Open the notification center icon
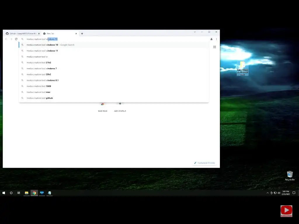This screenshot has width=299, height=224. pos(294,193)
